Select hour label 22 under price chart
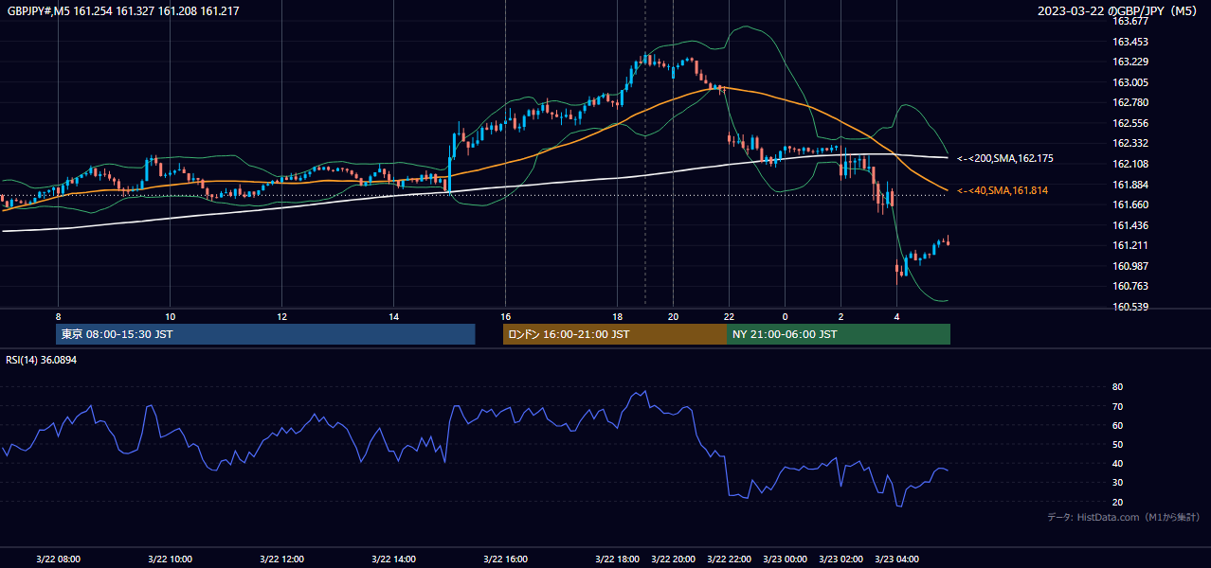1211x568 pixels. [x=729, y=316]
